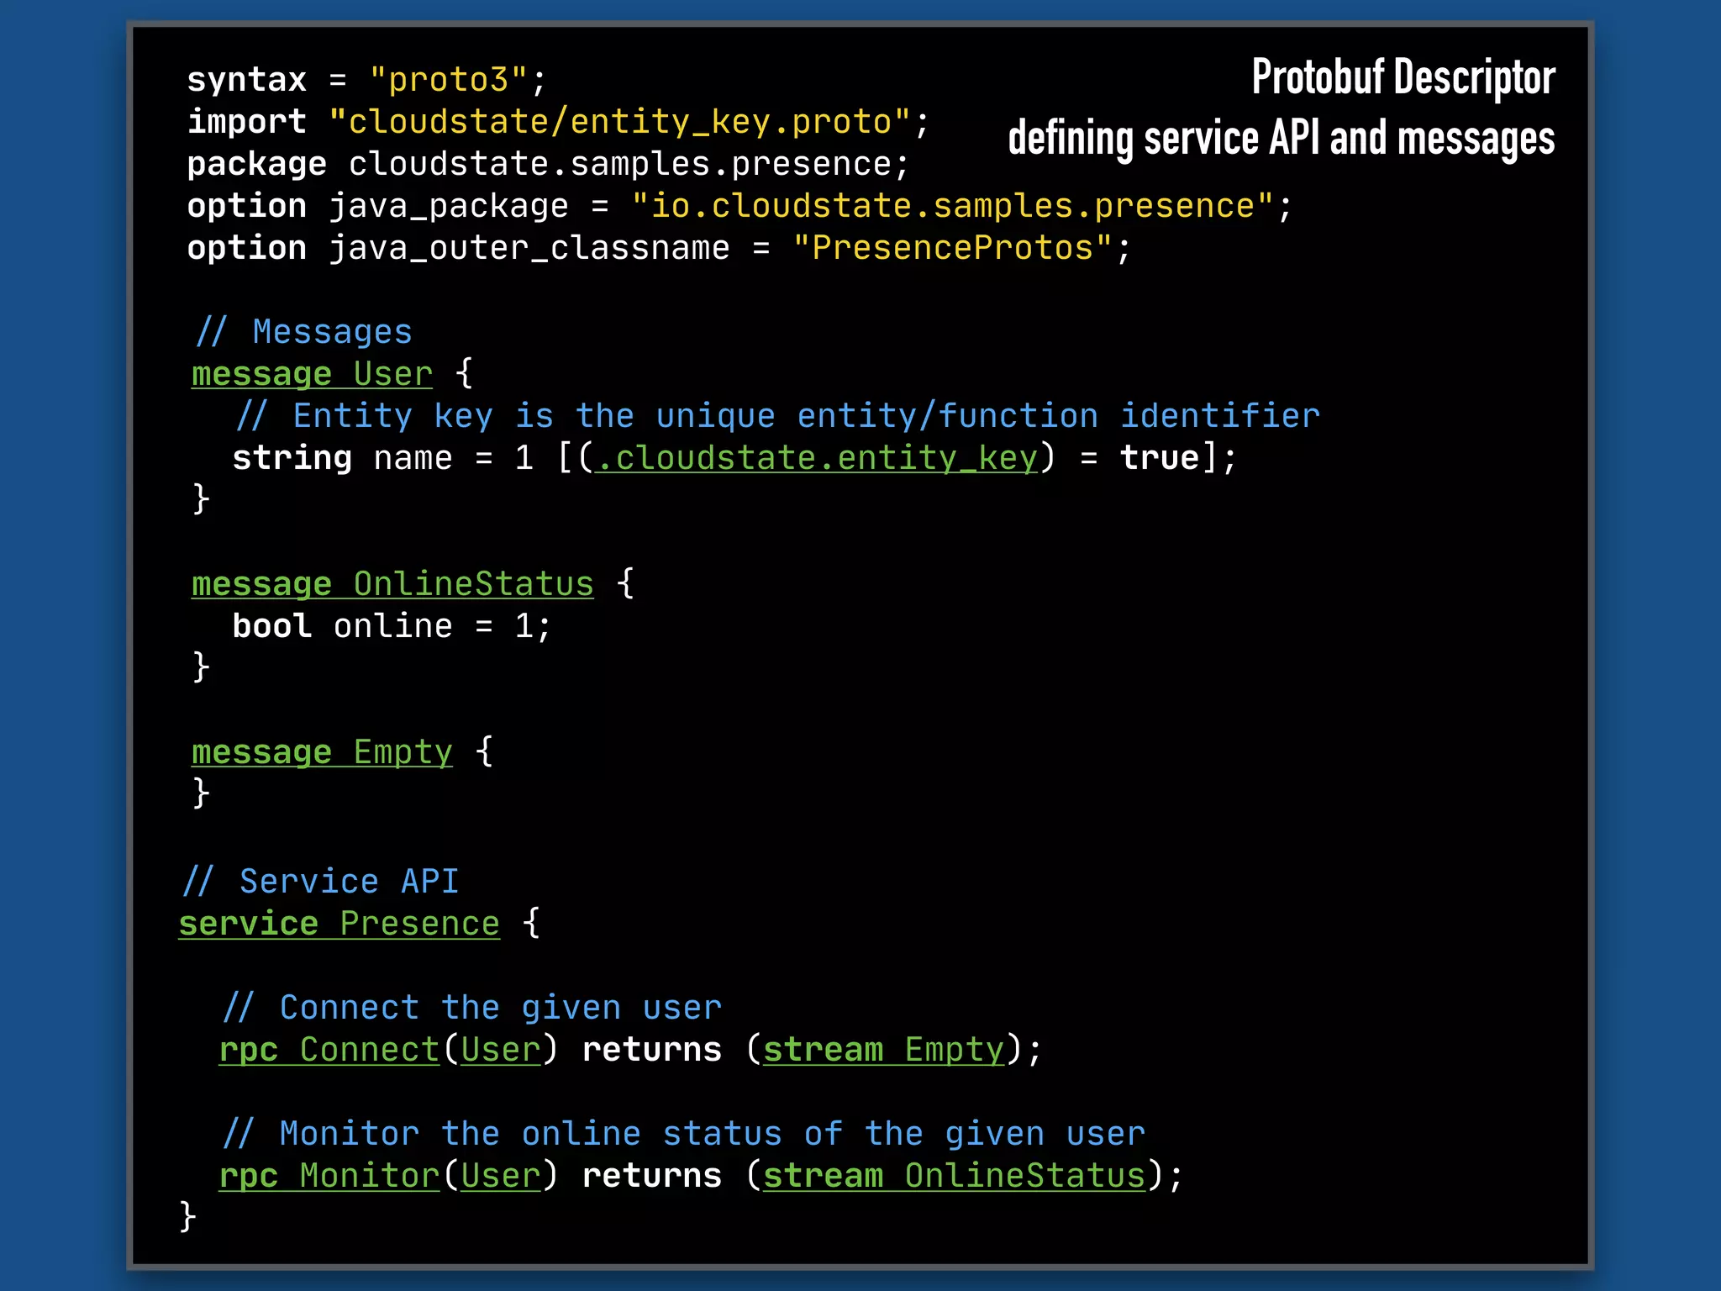Click 'returns' keyword in rpc Monitor line
This screenshot has width=1721, height=1291.
[652, 1176]
